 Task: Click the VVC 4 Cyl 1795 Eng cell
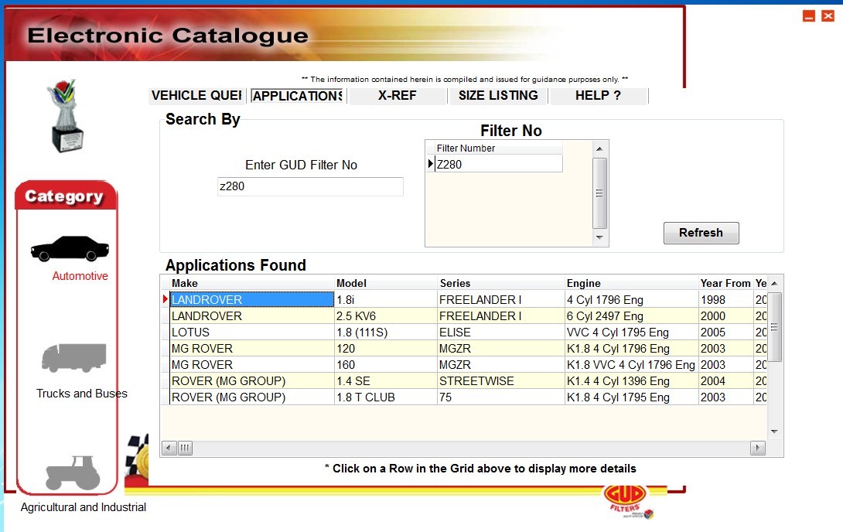click(x=632, y=332)
